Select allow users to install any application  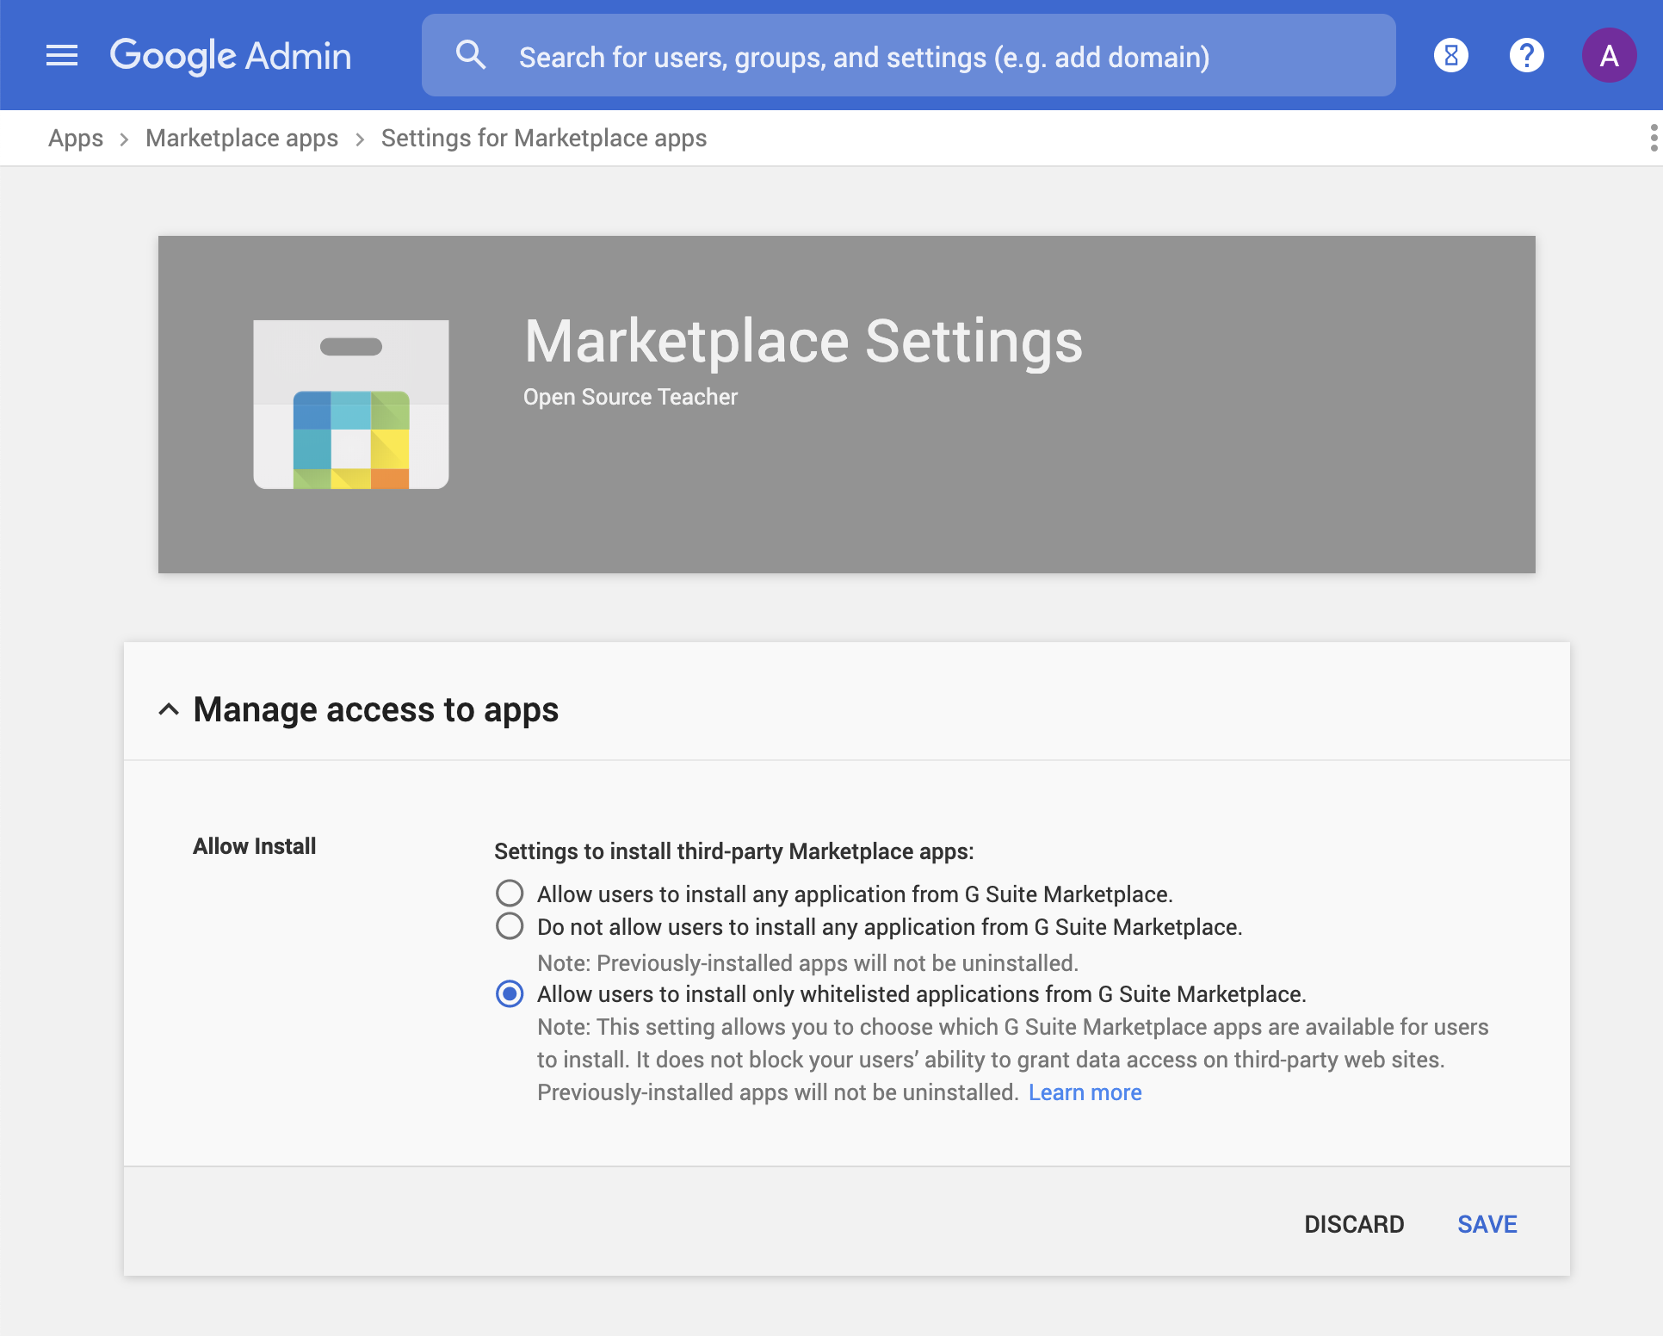tap(510, 893)
